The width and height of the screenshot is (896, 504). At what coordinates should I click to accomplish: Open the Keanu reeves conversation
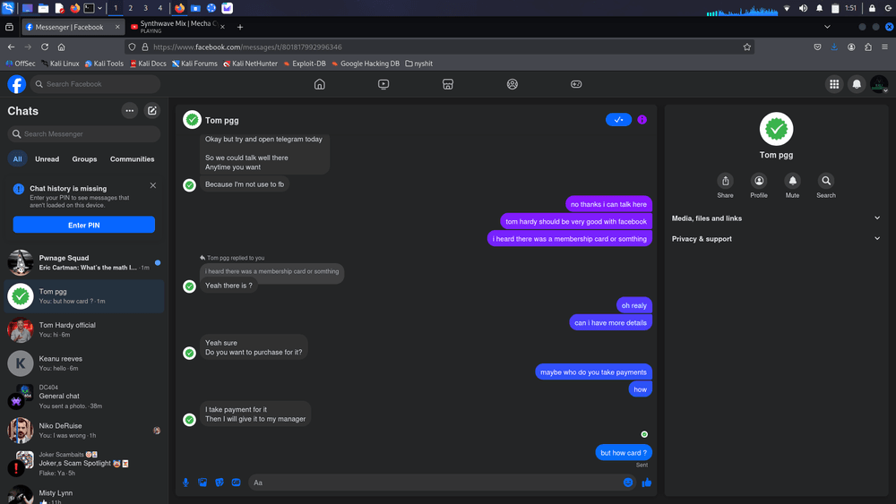pos(84,363)
